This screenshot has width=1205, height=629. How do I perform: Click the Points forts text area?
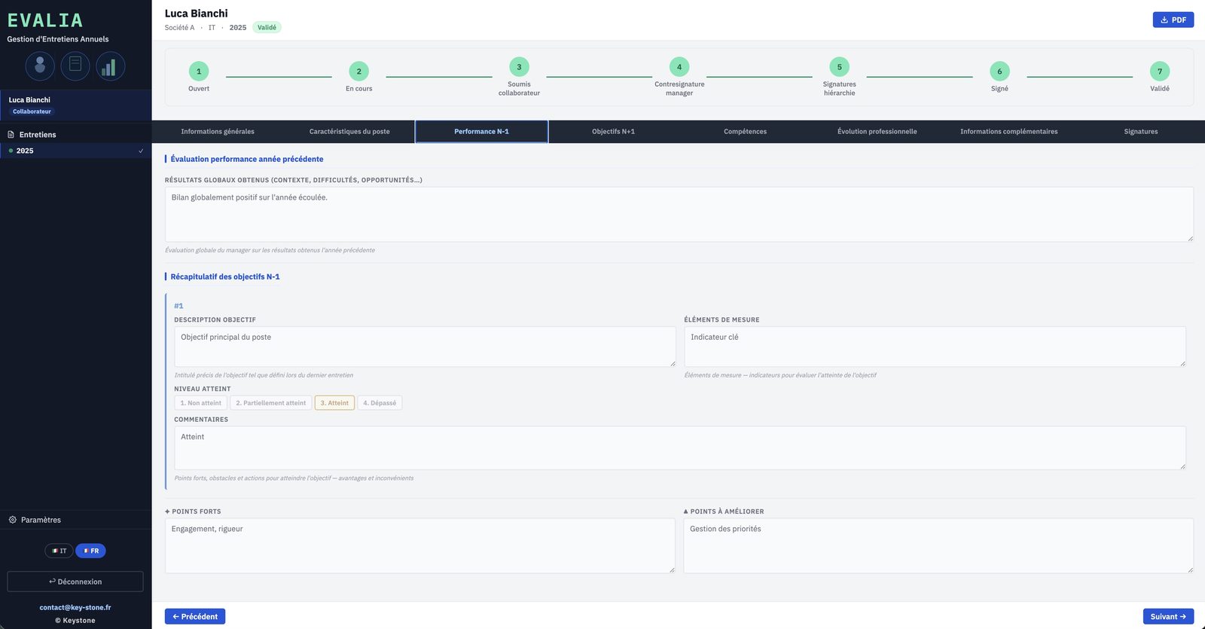[419, 546]
